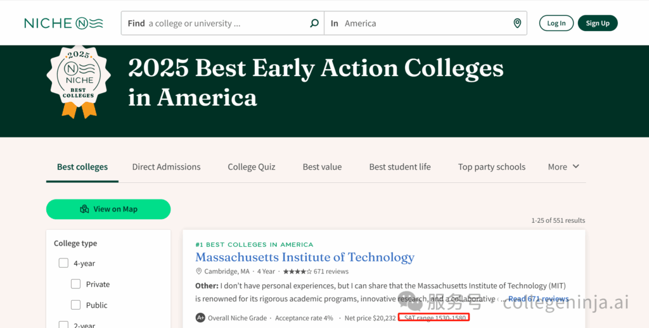Click the View on Map button

[108, 210]
